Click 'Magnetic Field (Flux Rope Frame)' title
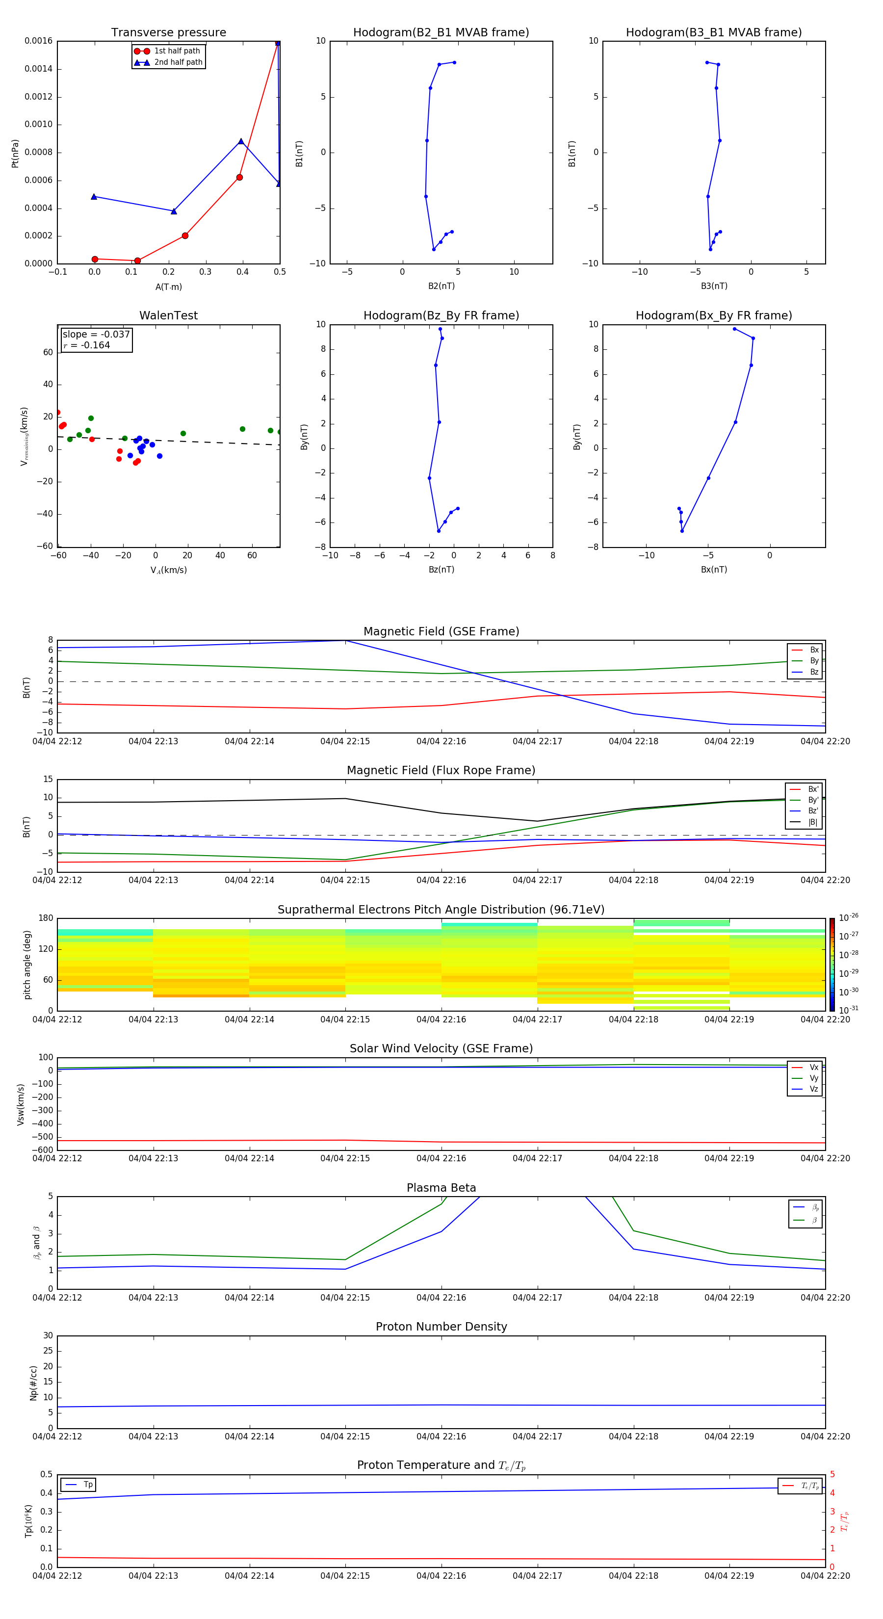This screenshot has width=883, height=1619. click(441, 771)
